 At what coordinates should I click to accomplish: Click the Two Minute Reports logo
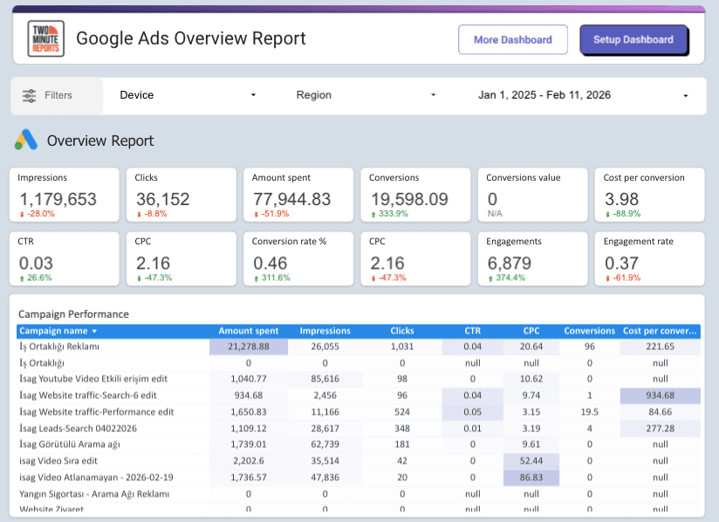point(45,38)
